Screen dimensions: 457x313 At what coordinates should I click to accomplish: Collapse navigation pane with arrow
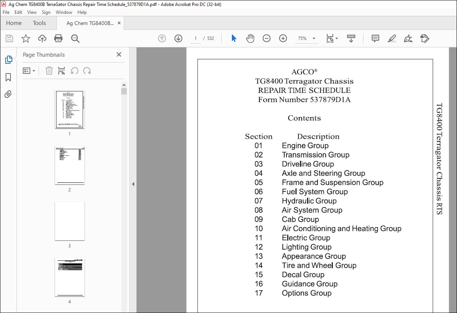click(x=133, y=184)
